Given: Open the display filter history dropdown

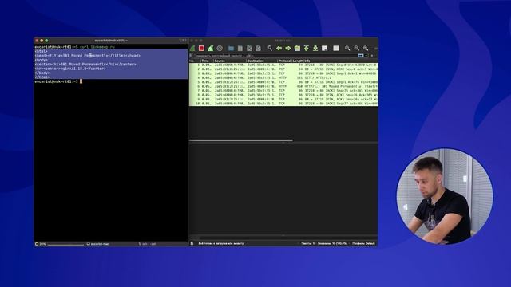Looking at the screenshot, I should pos(366,56).
